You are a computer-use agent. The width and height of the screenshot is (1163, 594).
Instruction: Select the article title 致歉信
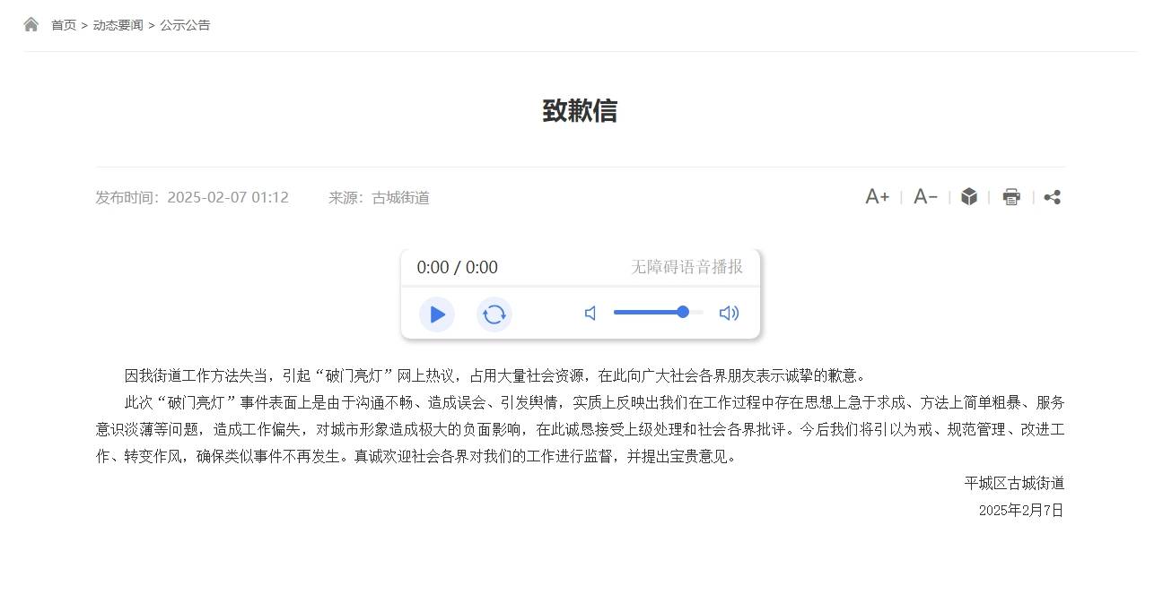(x=581, y=110)
